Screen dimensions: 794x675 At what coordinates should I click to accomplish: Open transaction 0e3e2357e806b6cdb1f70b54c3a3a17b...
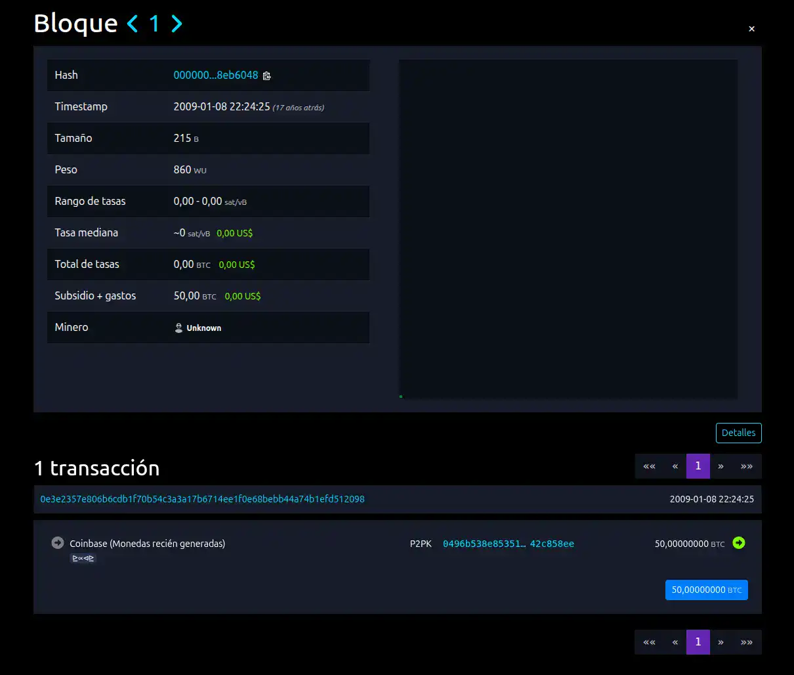(202, 499)
